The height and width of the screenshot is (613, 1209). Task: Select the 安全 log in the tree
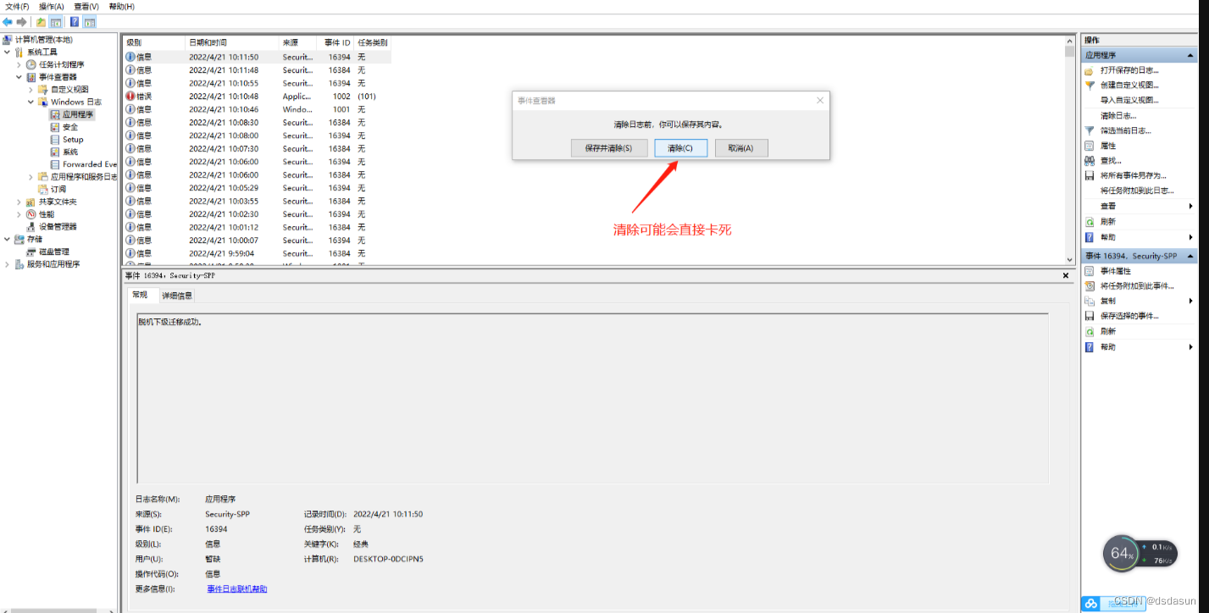(70, 127)
